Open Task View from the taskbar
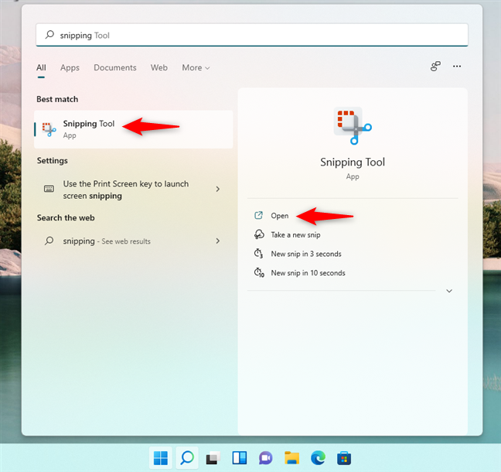Image resolution: width=501 pixels, height=472 pixels. click(x=212, y=458)
